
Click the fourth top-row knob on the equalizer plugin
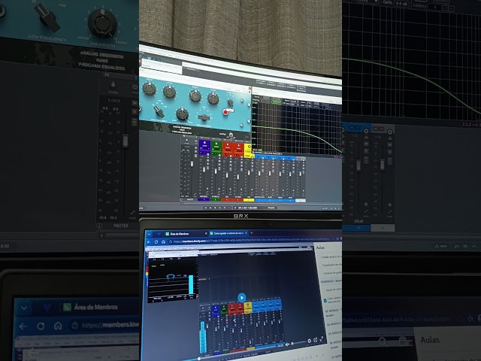(x=213, y=99)
